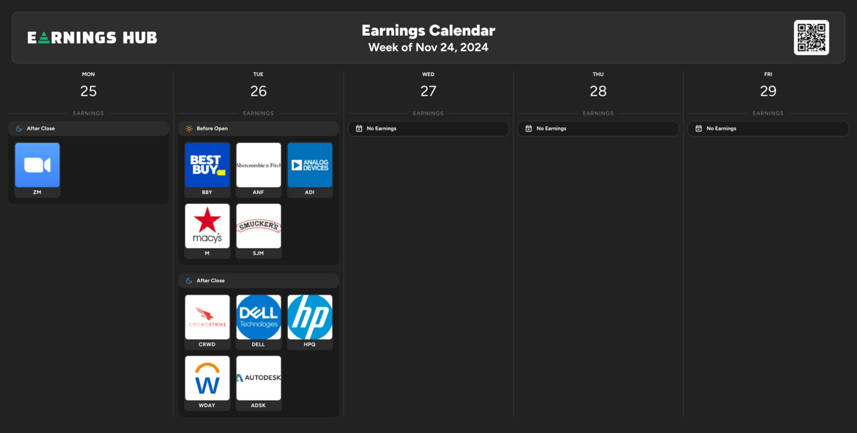Screen dimensions: 857x433
Task: Open the Macy's M earnings tile
Action: pyautogui.click(x=207, y=231)
